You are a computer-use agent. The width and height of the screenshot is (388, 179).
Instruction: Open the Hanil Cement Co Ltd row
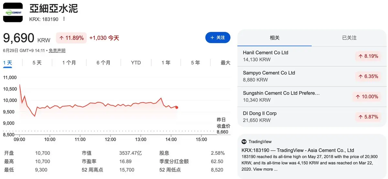(312, 56)
